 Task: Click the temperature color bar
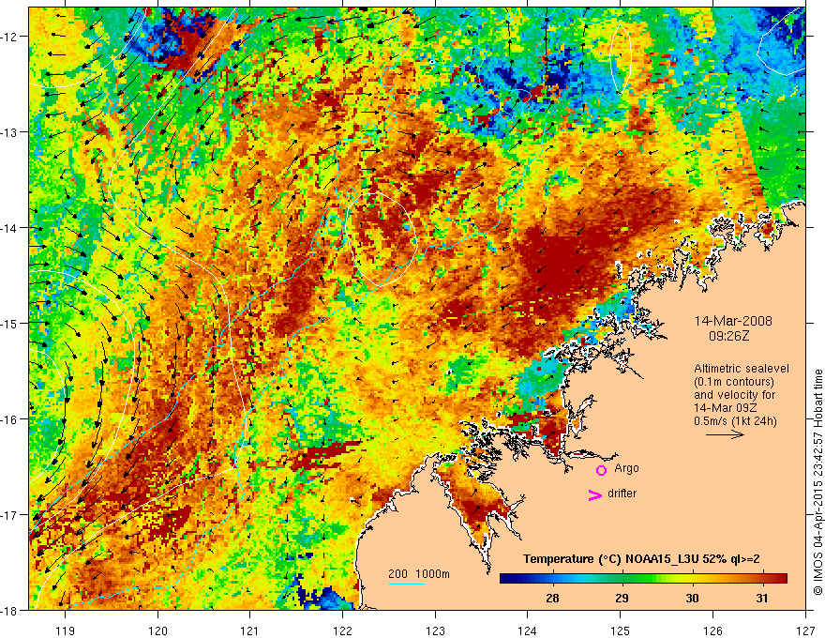(643, 579)
